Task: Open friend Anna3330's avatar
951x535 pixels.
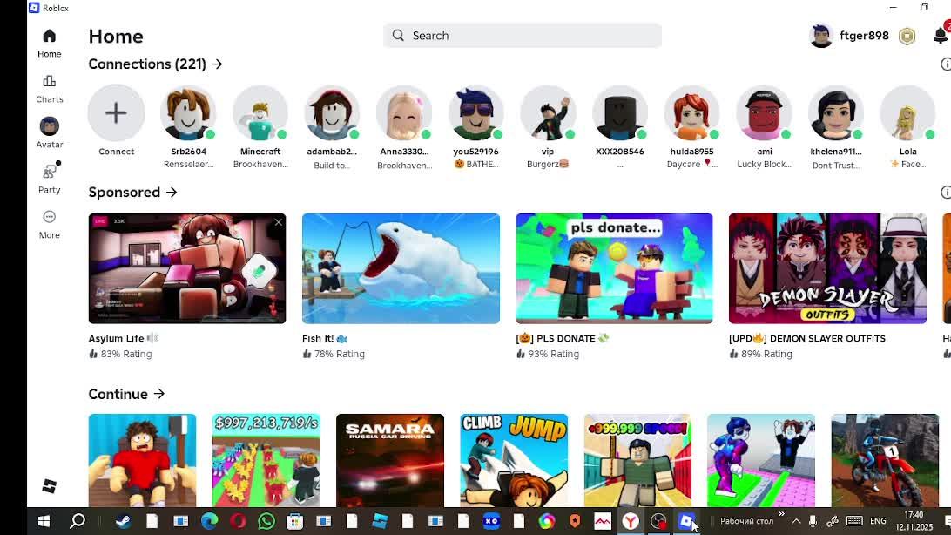Action: click(404, 113)
